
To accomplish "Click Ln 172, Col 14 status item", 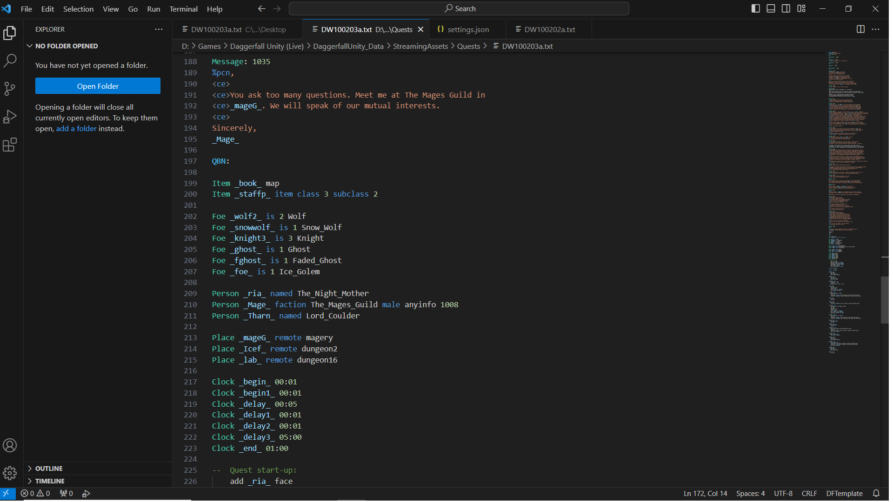I will 705,494.
